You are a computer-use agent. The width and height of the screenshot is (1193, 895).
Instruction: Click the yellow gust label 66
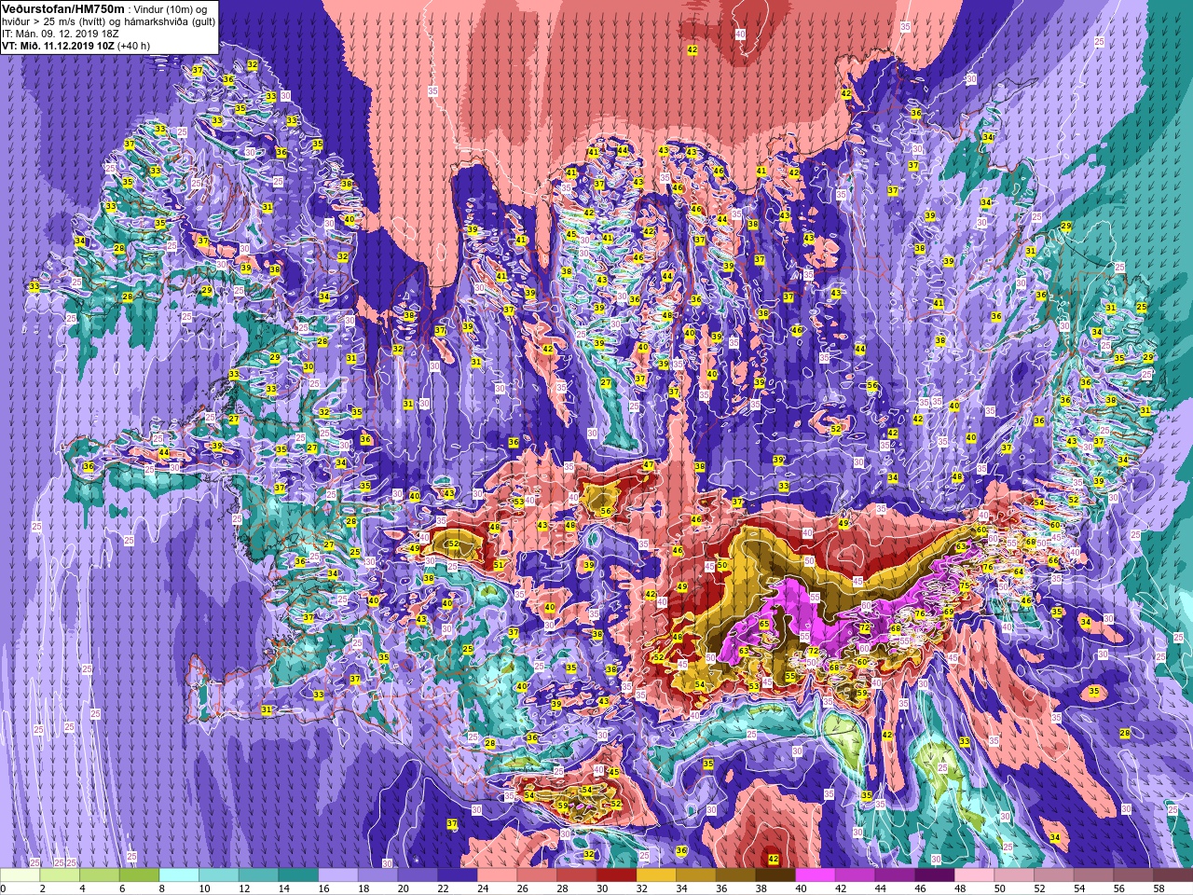[1053, 560]
